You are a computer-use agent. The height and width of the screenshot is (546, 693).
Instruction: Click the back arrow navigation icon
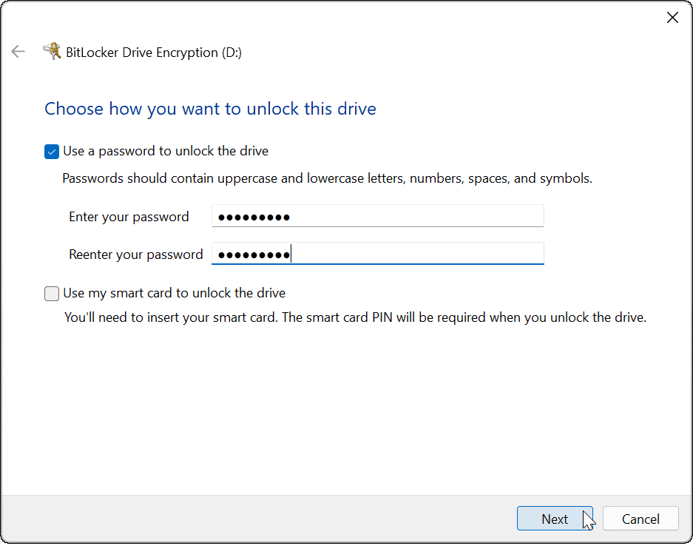coord(18,51)
